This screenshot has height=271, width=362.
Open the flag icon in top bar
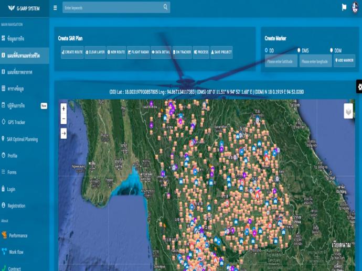(344, 7)
